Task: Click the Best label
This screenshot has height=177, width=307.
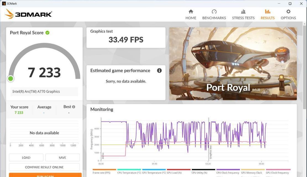Action: point(67,107)
